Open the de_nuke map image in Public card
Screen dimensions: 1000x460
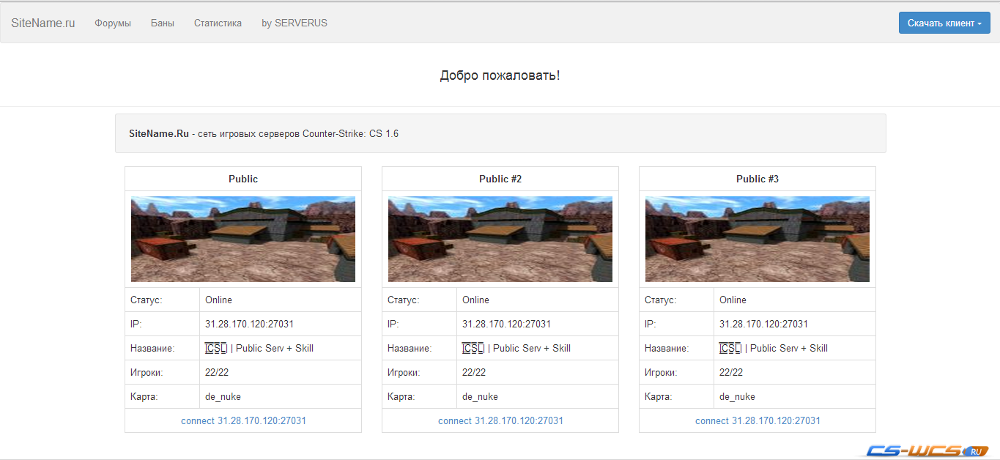click(243, 239)
